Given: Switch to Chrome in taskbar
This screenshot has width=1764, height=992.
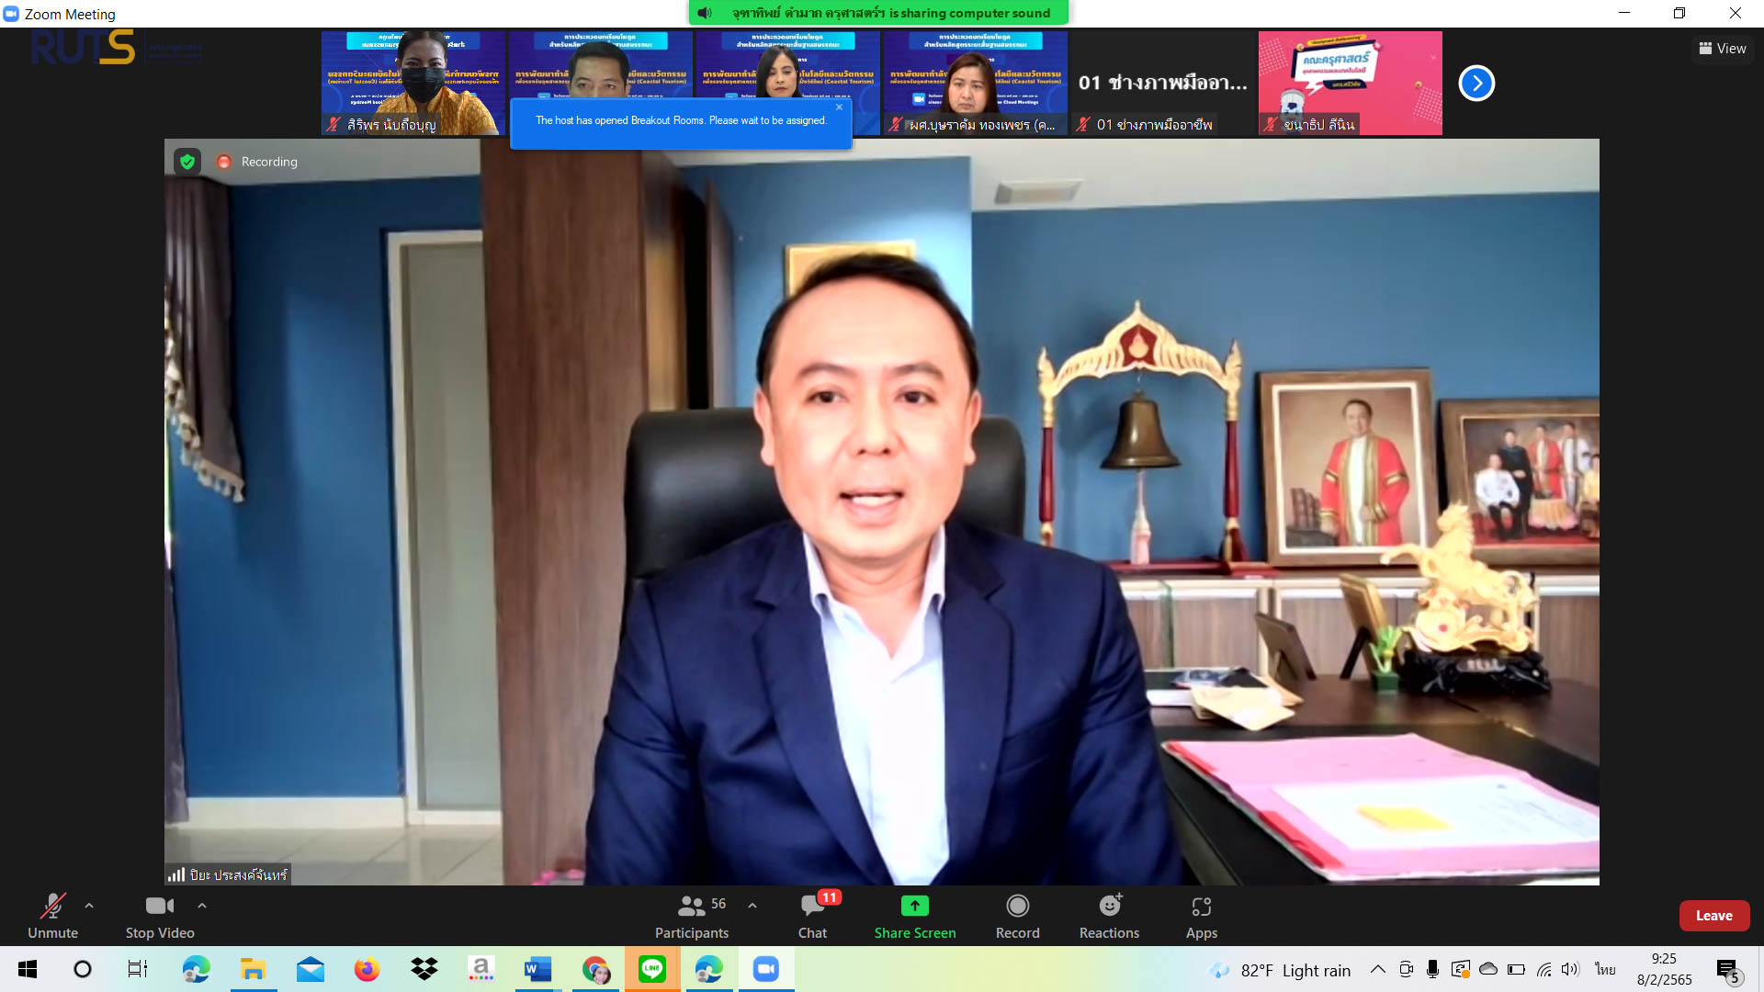Looking at the screenshot, I should click(x=595, y=969).
